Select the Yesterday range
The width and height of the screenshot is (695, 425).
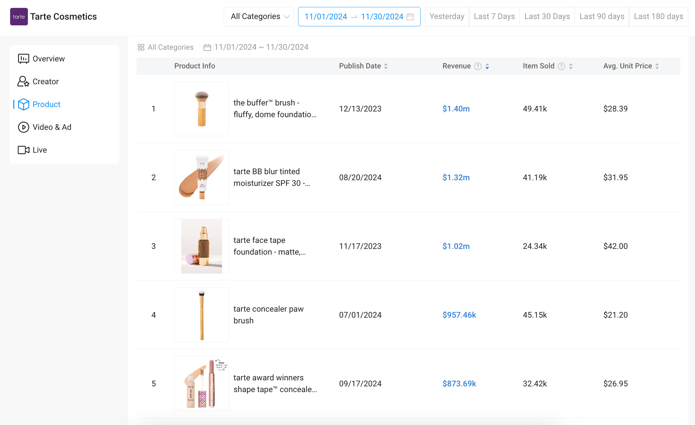coord(447,16)
